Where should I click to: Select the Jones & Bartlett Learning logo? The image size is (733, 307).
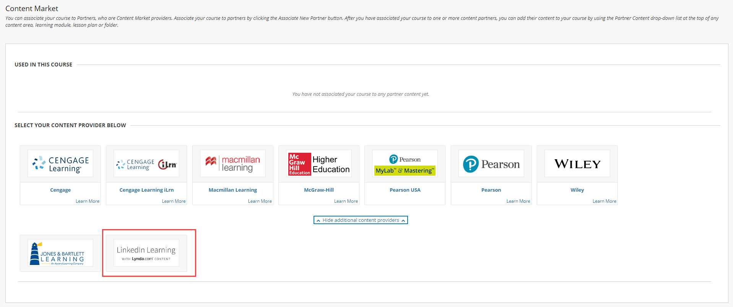click(60, 253)
